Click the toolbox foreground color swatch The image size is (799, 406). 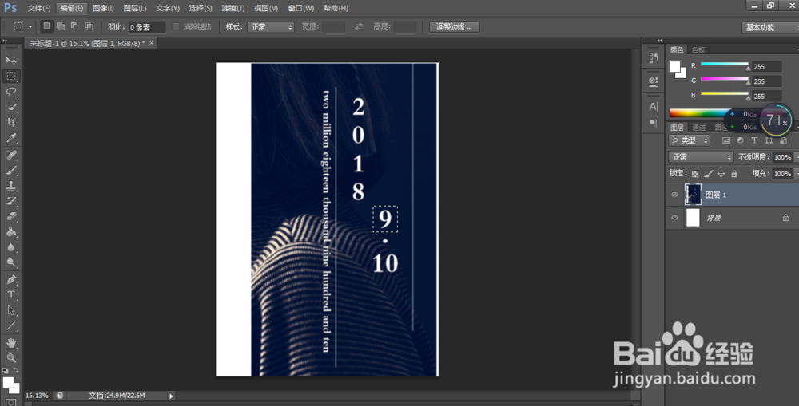[x=8, y=382]
